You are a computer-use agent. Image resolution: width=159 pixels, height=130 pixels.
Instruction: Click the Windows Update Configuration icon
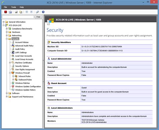click(x=13, y=86)
